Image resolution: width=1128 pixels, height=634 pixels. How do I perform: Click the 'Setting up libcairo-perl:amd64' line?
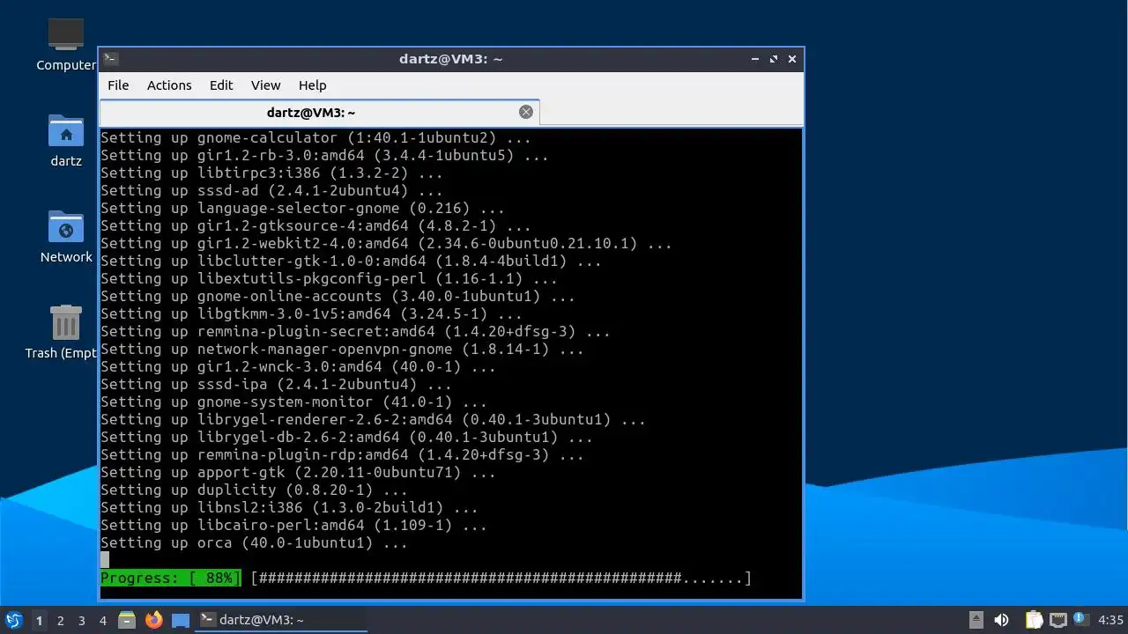coord(293,525)
